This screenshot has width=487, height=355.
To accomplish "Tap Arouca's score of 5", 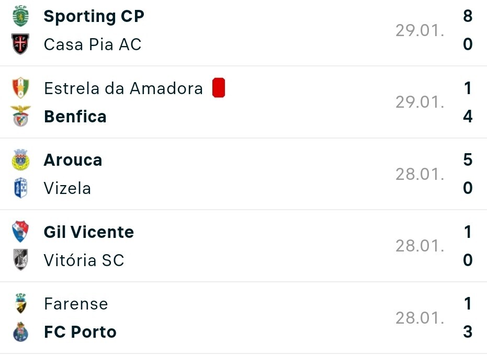I will pyautogui.click(x=468, y=160).
